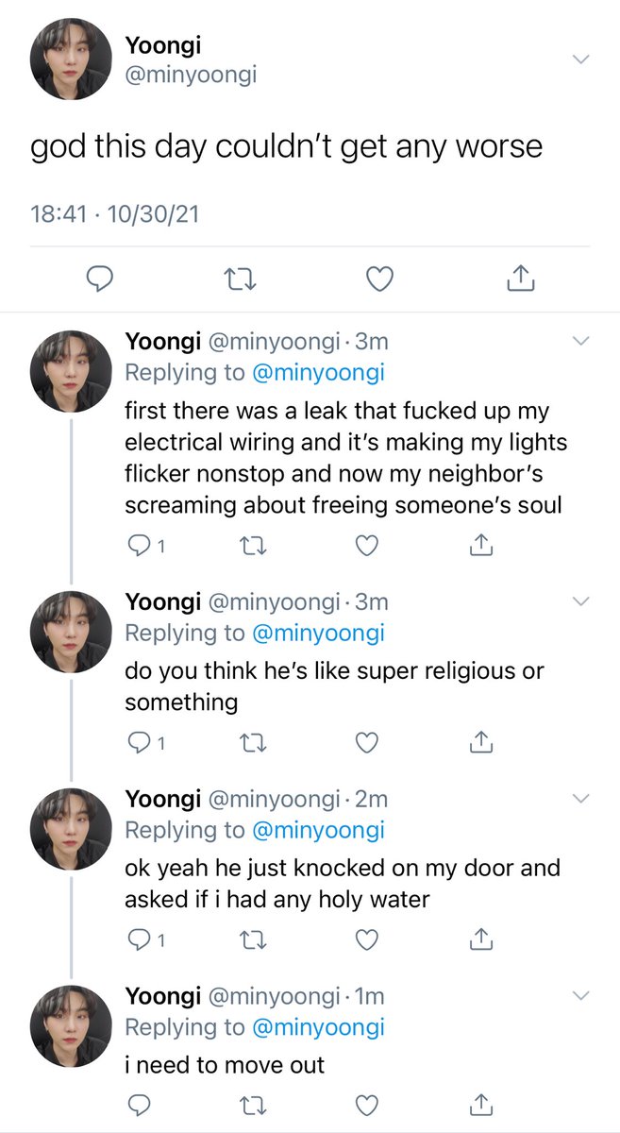Open chevron menu on 'move out' reply

pos(581,995)
